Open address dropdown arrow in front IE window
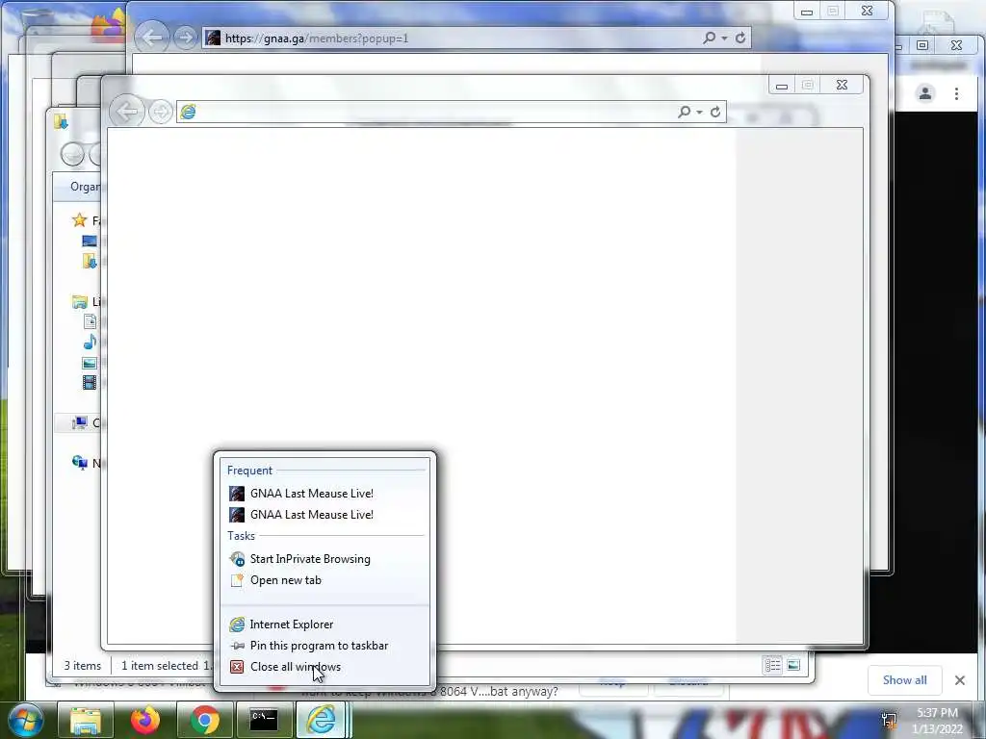 point(699,113)
